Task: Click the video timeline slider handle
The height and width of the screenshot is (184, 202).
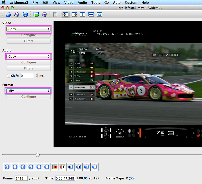Action: (38, 155)
